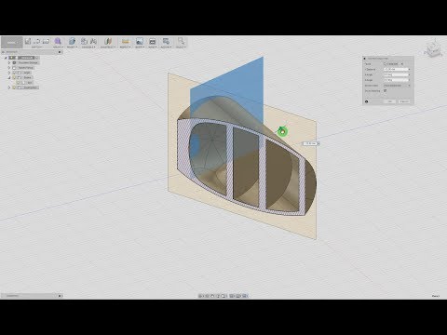Screen dimensions: 447x335
Task: Open the SELECT dropdown
Action: (181, 47)
